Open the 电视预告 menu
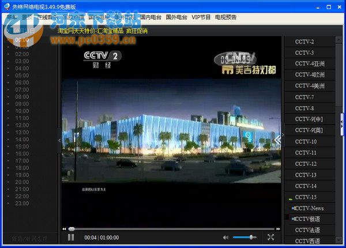 tap(225, 17)
